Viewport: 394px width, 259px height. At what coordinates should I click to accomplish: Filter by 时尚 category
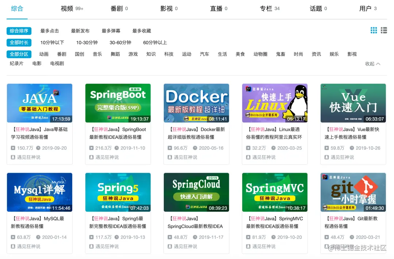tap(298, 54)
